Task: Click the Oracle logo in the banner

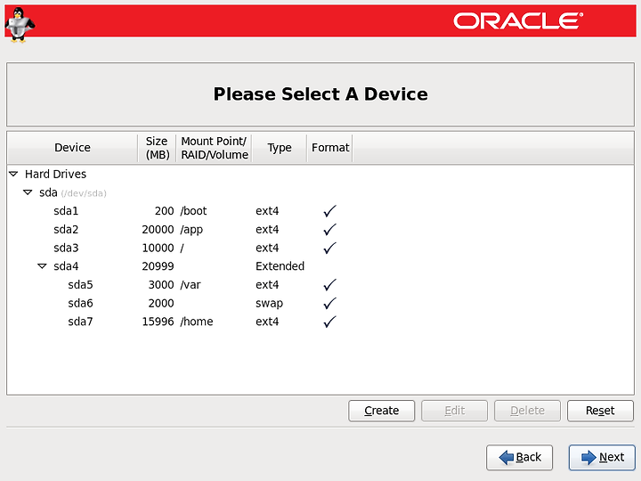Action: (x=518, y=20)
